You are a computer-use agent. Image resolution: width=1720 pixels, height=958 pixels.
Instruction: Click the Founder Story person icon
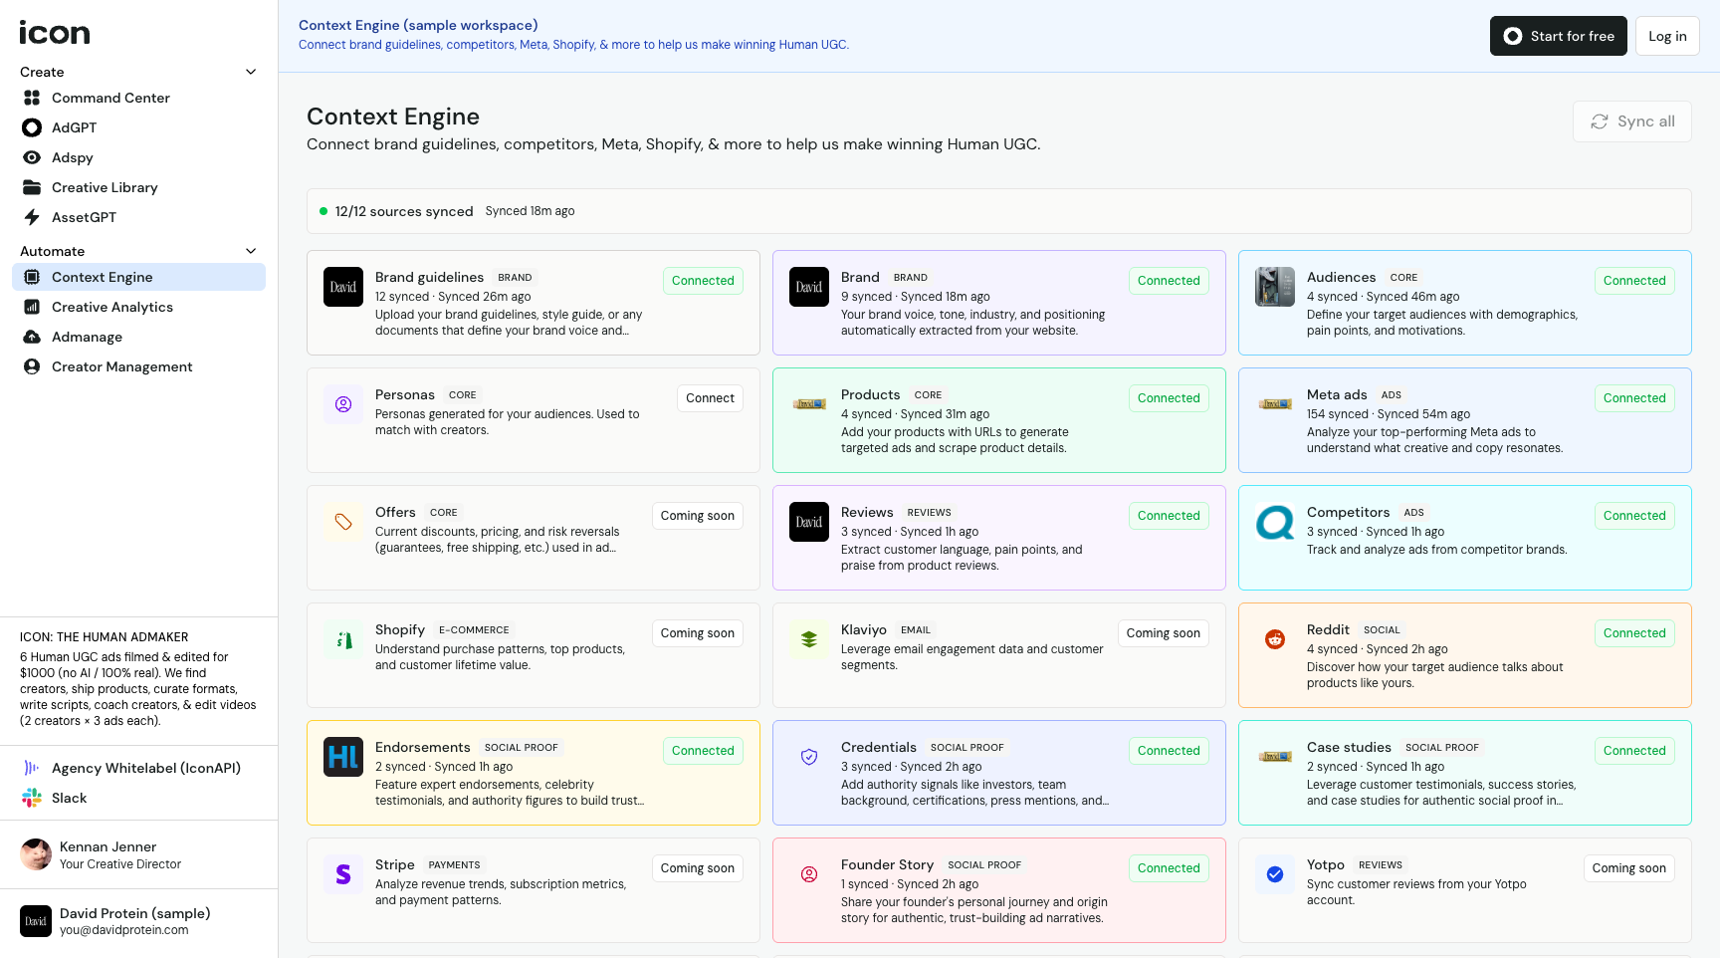[x=809, y=874]
